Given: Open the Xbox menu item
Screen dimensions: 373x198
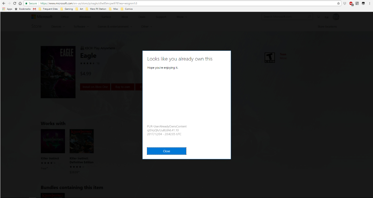Looking at the screenshot, I should [125, 17].
